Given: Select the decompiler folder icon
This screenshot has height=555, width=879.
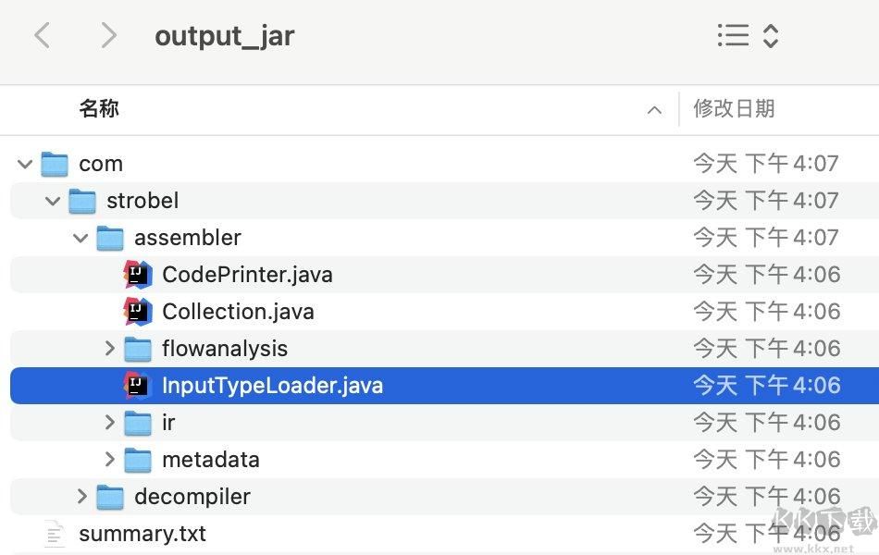Looking at the screenshot, I should (110, 497).
